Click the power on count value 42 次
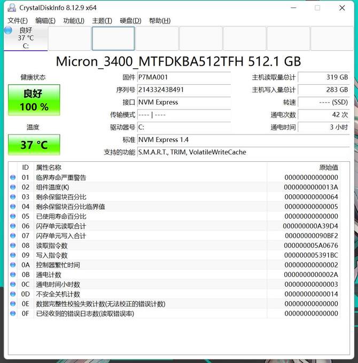Screen dimensions: 358x363 click(324, 115)
